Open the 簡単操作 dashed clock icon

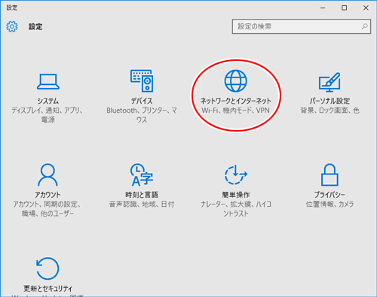(x=235, y=174)
